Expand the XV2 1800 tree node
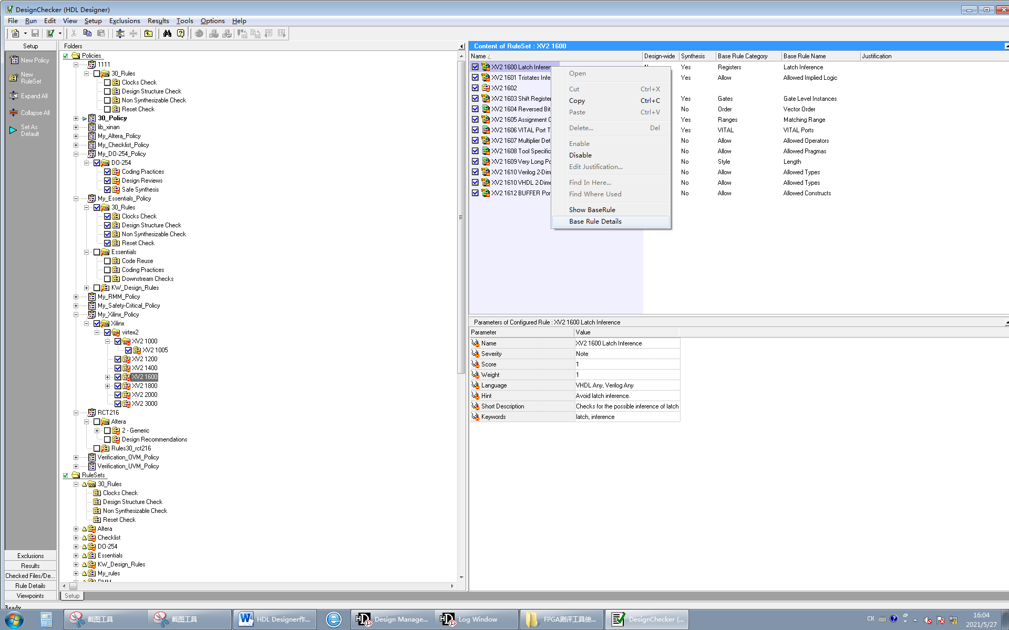This screenshot has height=630, width=1009. point(107,386)
